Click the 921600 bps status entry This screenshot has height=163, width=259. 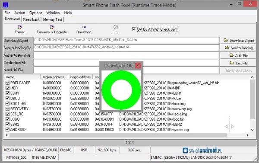107,150
